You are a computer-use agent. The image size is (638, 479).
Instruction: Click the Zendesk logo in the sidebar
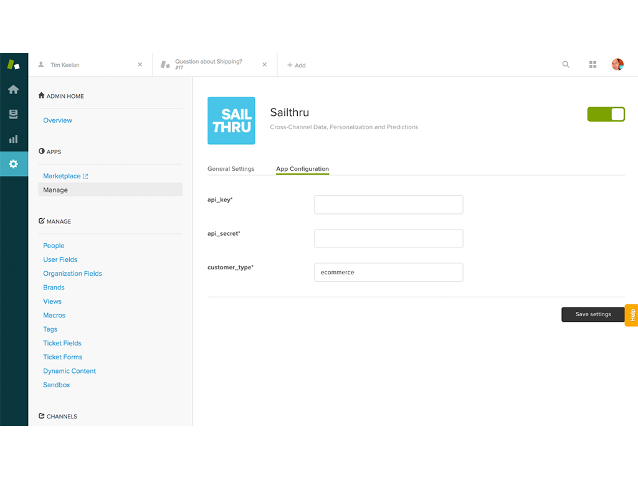tap(14, 64)
